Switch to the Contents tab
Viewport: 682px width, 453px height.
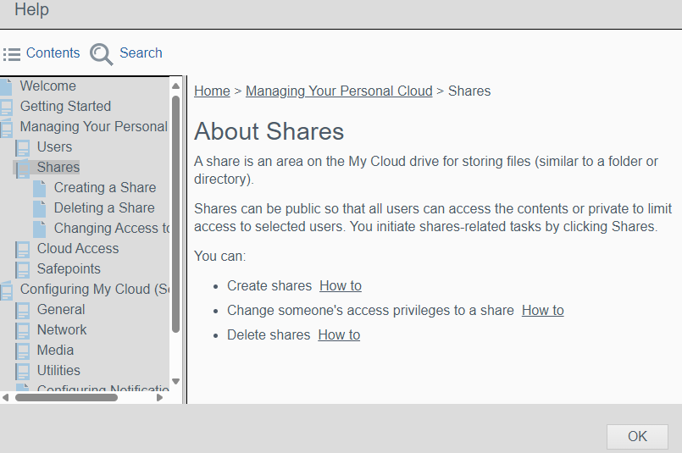tap(53, 53)
